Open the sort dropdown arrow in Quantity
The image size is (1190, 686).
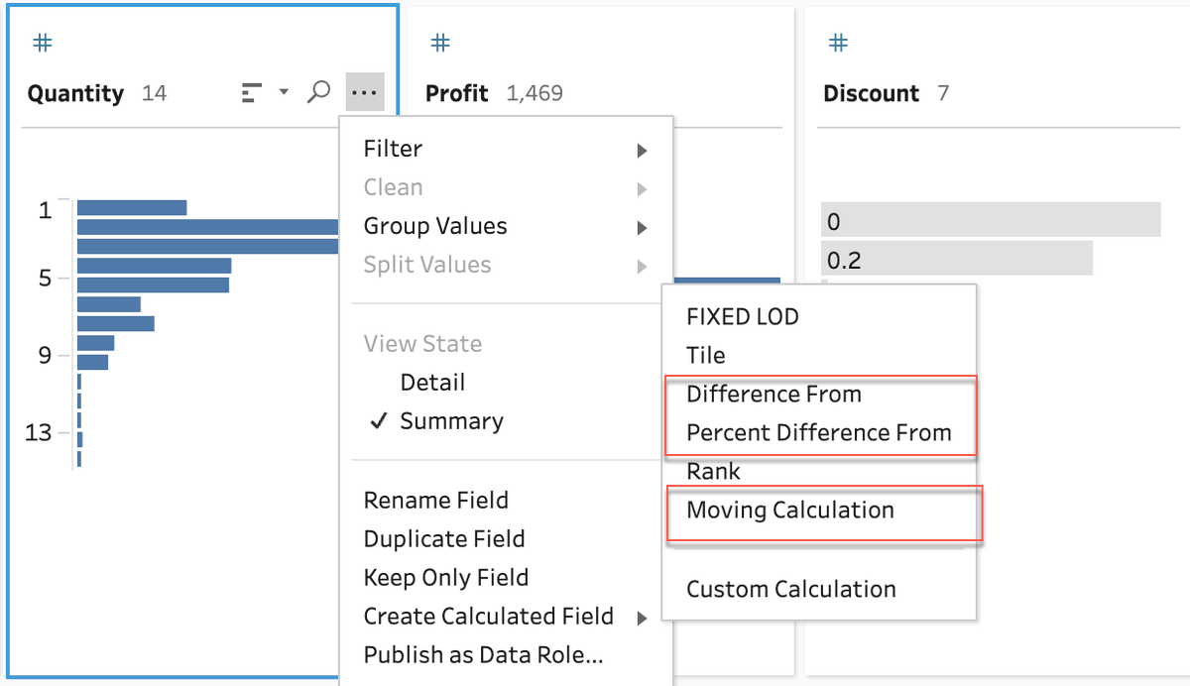(x=284, y=92)
